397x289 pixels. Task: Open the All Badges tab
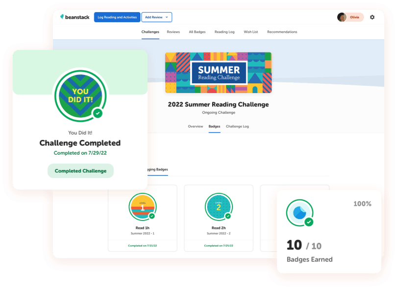tap(197, 32)
